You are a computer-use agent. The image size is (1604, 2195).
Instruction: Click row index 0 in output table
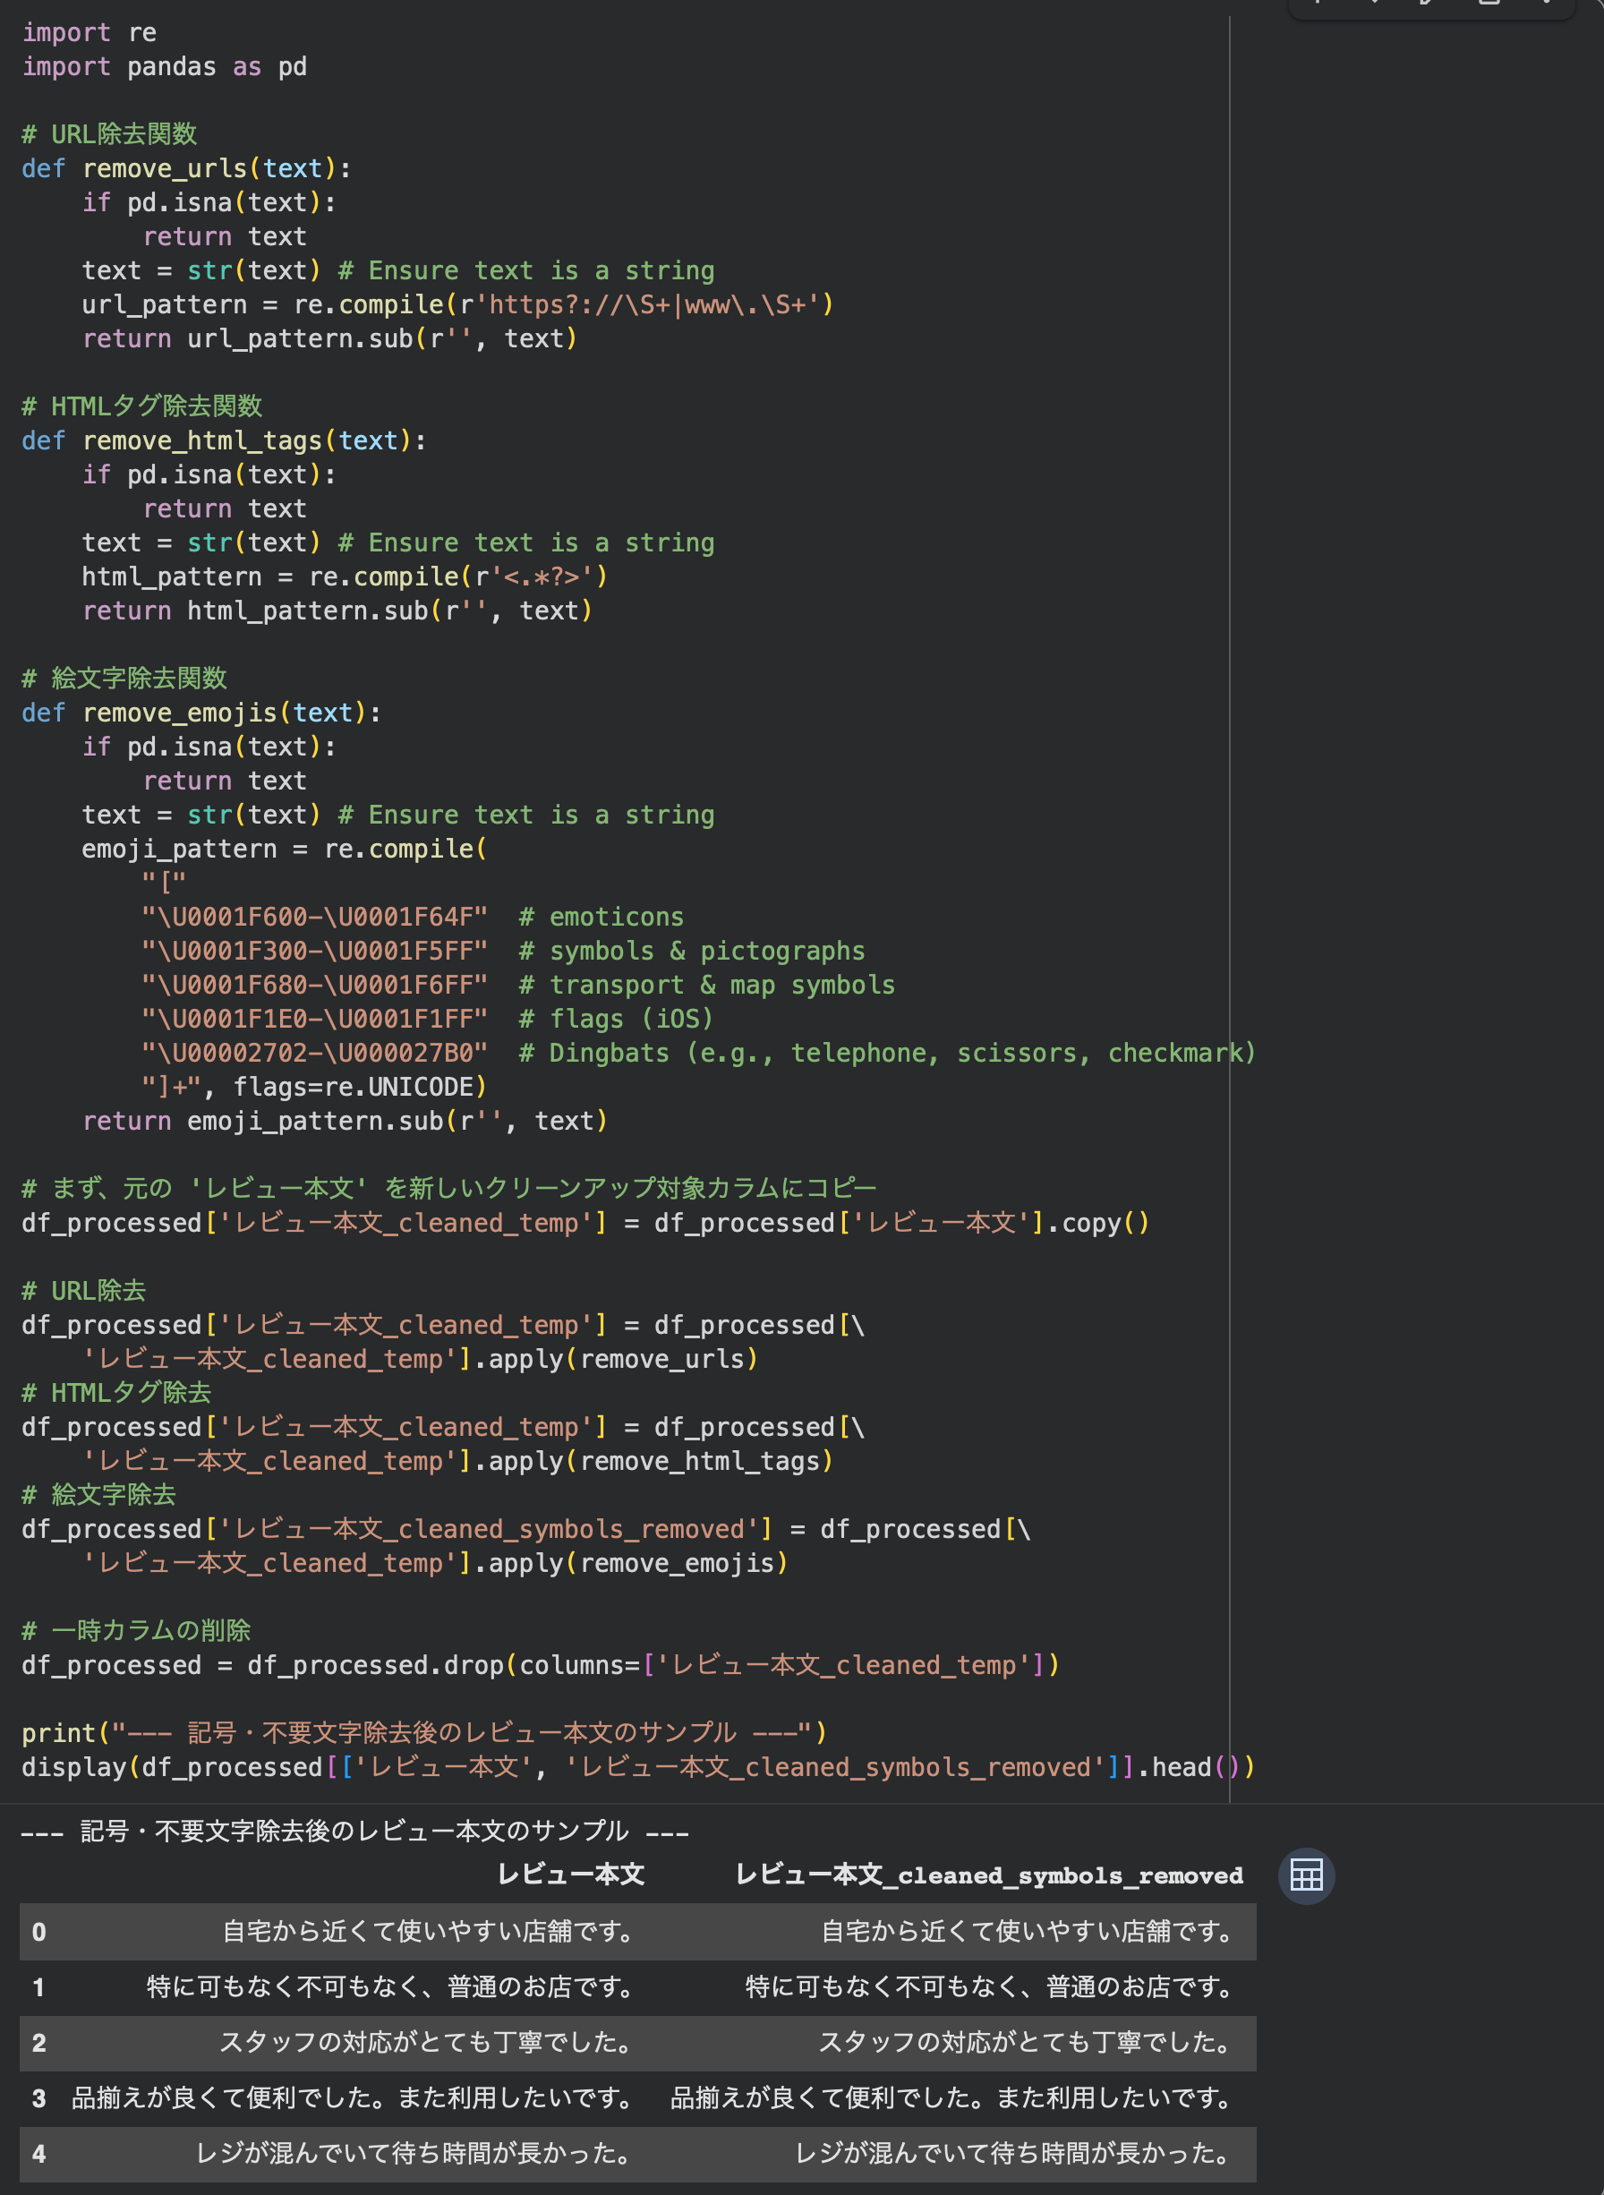38,1931
